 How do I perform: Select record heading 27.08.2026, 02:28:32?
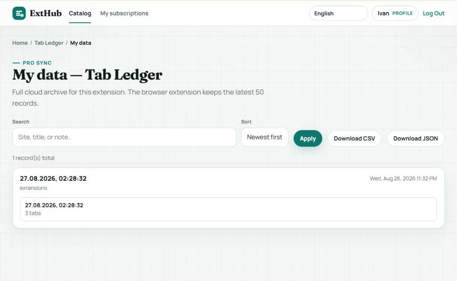54,179
